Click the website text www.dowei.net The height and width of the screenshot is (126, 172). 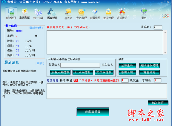pyautogui.click(x=90, y=2)
